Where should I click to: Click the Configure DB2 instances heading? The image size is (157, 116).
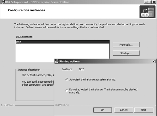click(26, 10)
